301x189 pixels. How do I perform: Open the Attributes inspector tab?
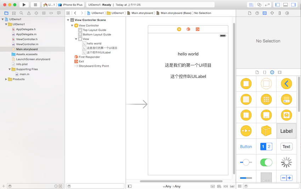point(272,13)
